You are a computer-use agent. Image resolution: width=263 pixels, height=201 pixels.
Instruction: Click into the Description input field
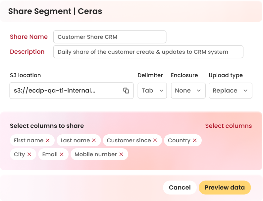[148, 52]
